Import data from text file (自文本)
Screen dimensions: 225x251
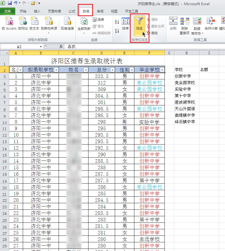(x=34, y=23)
